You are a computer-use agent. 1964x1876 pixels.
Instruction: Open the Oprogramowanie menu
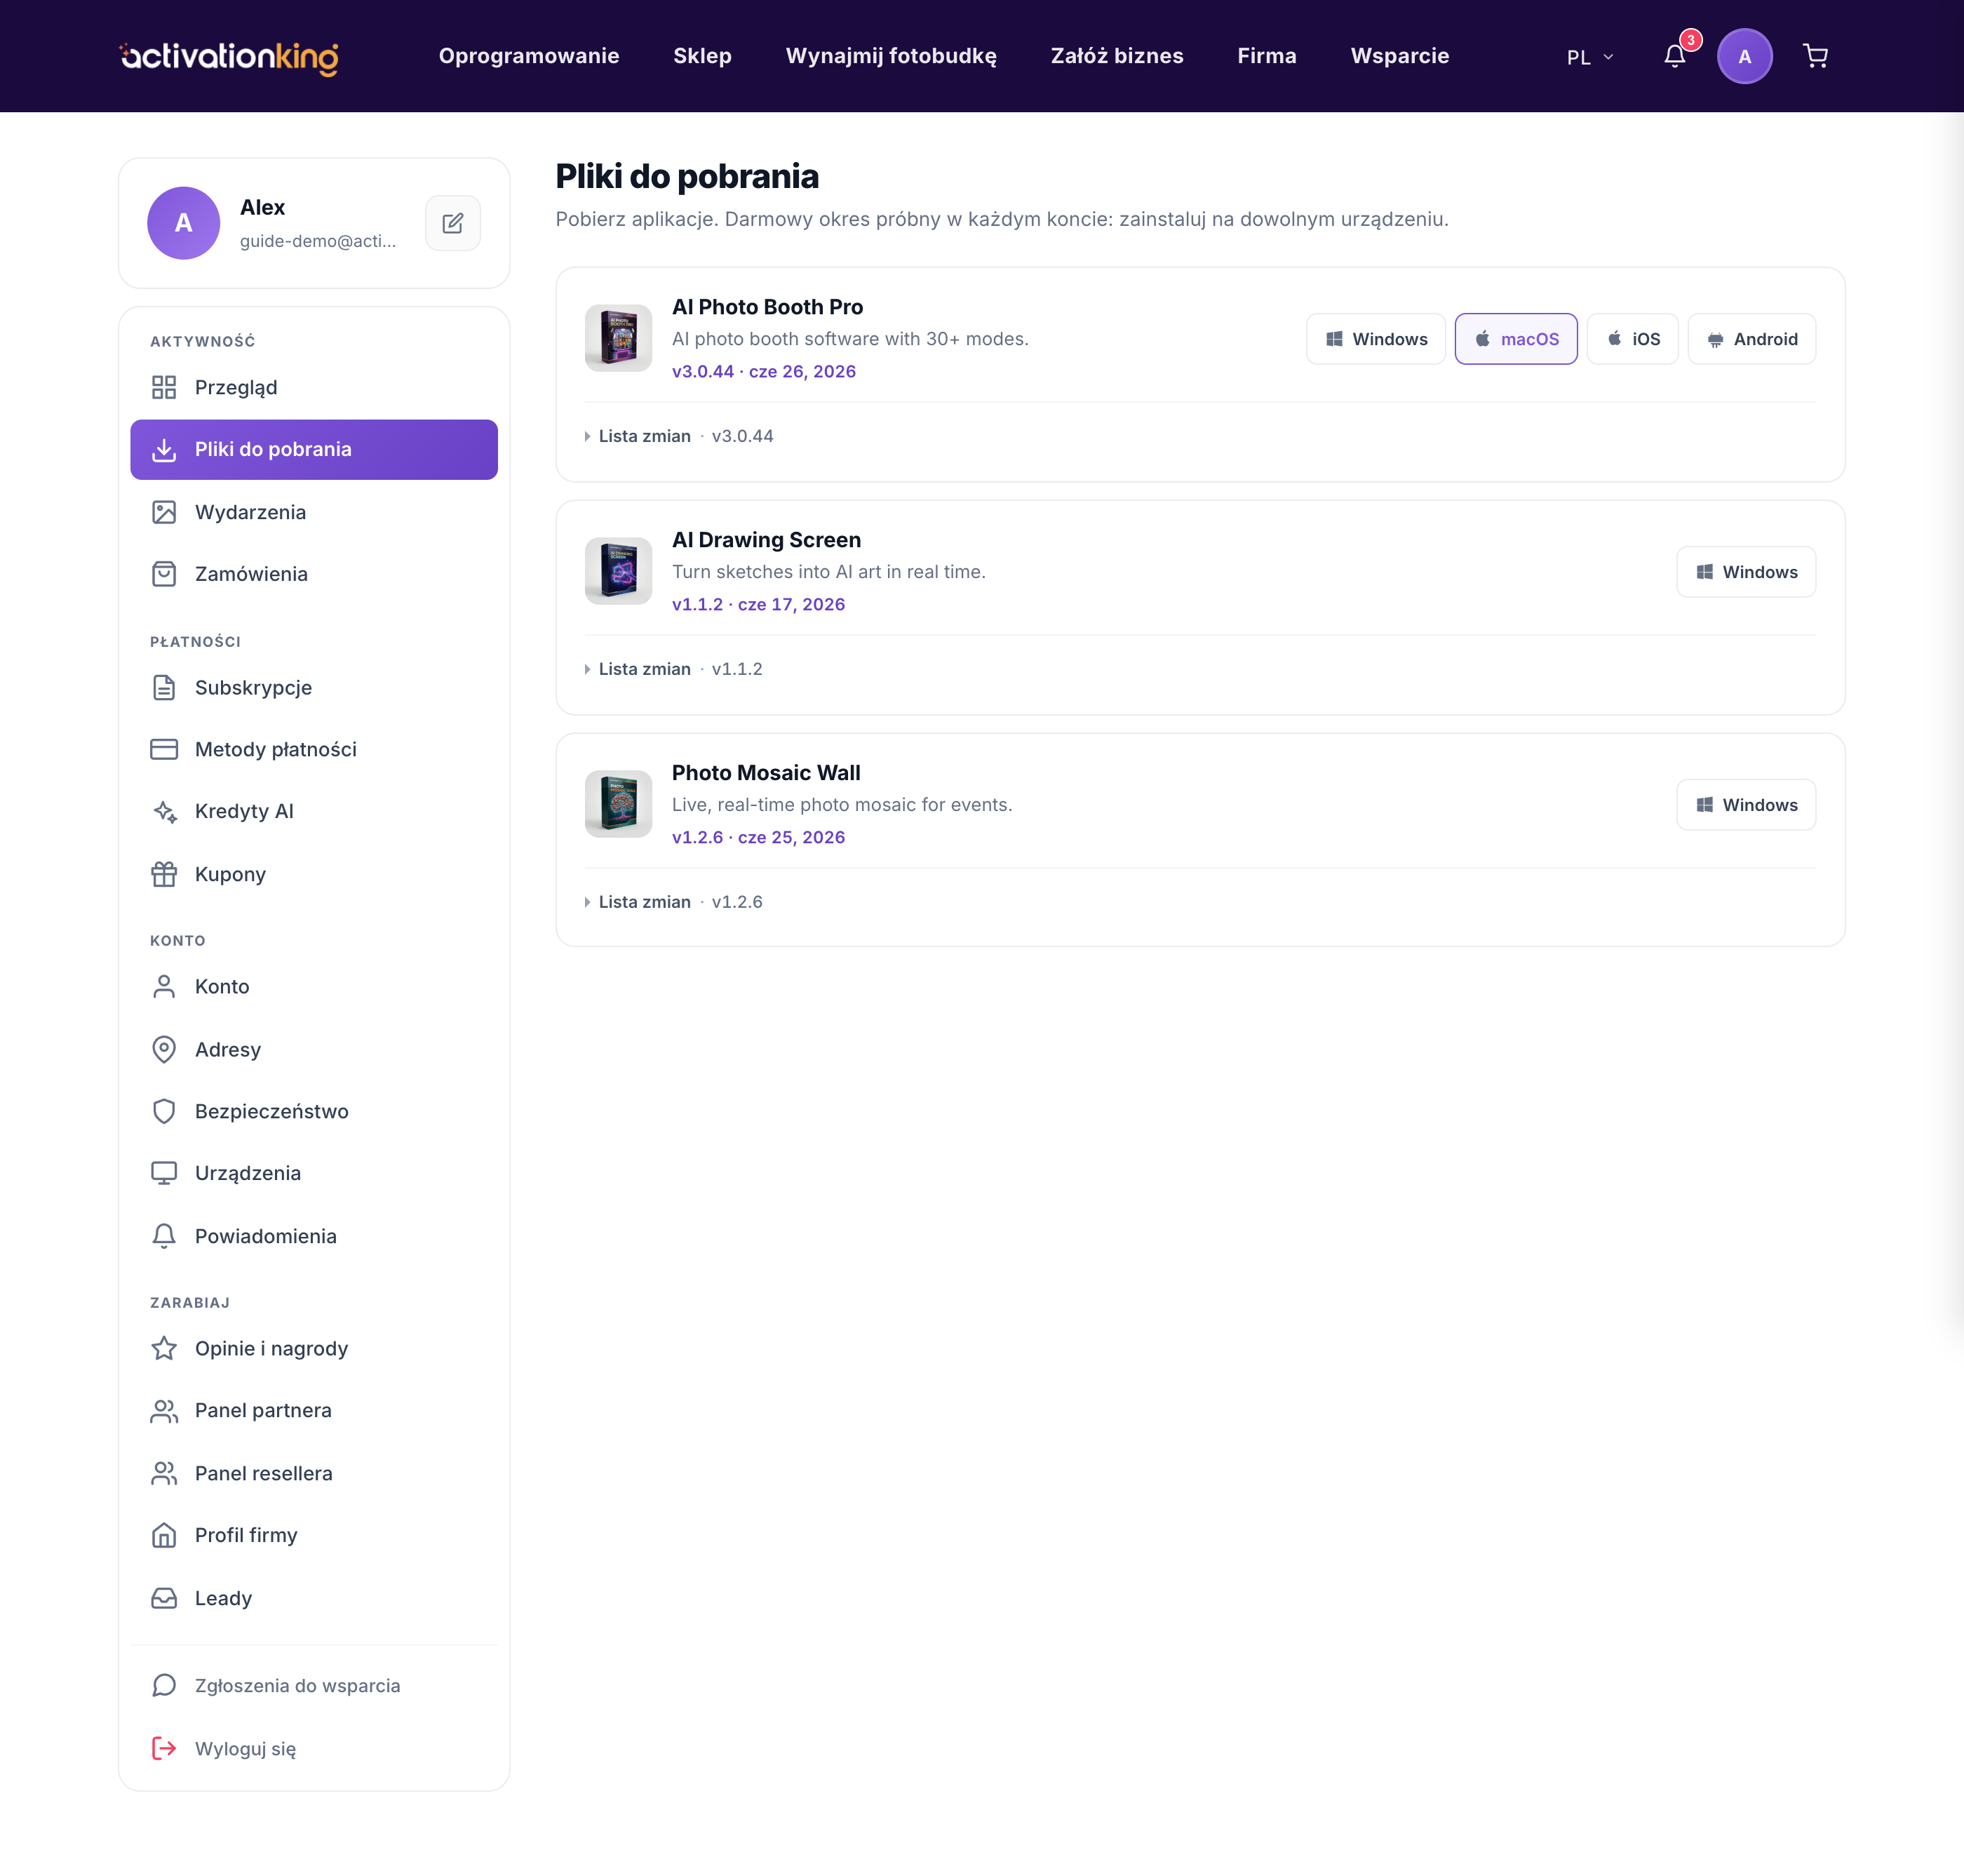point(529,56)
